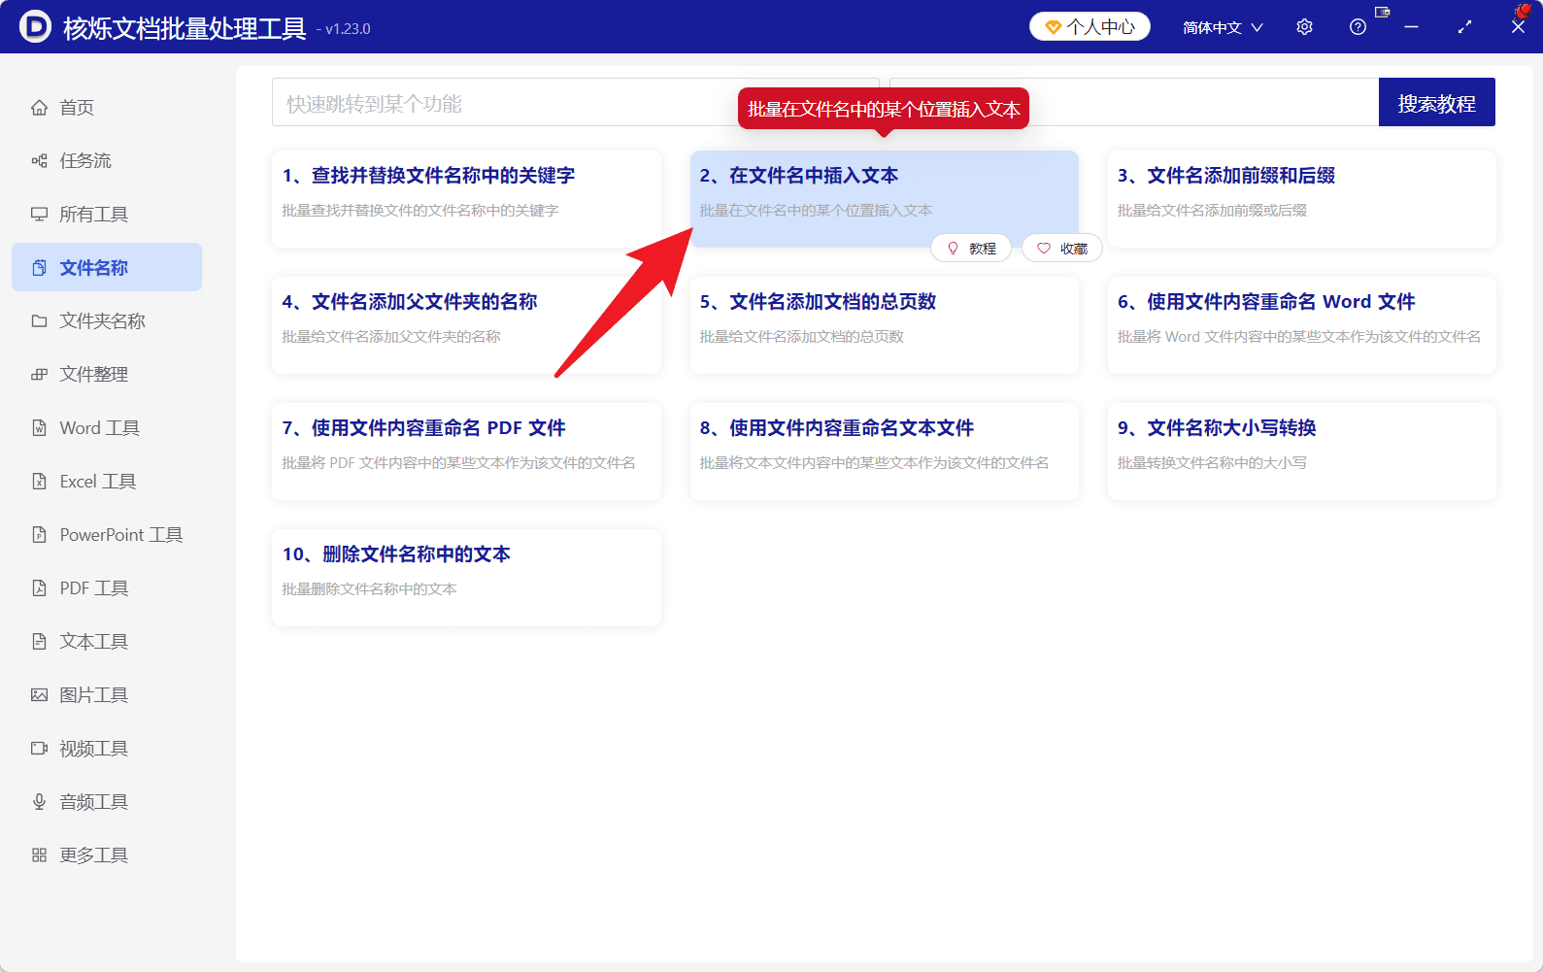Click the organize icon beside 文件整理

[39, 375]
